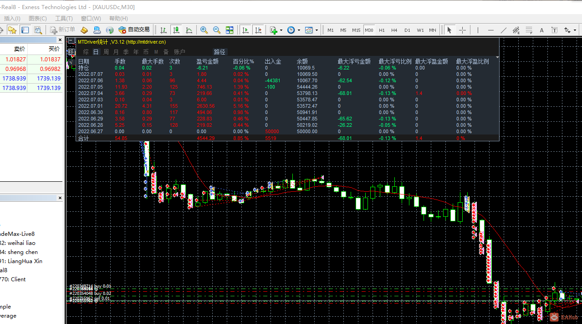The image size is (582, 324).
Task: Toggle 自动交易 auto trading
Action: point(134,30)
